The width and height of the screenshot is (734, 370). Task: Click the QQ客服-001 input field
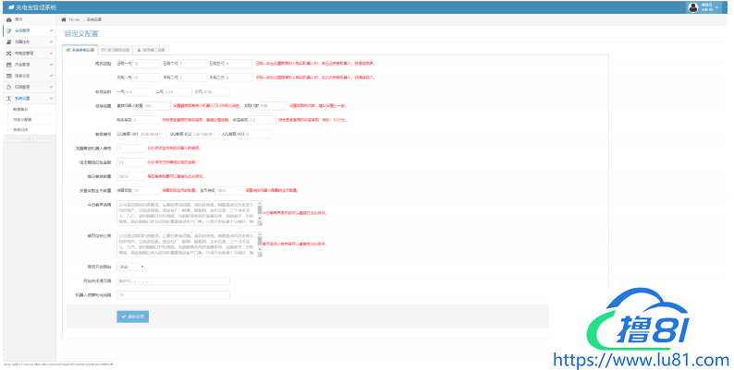click(154, 134)
